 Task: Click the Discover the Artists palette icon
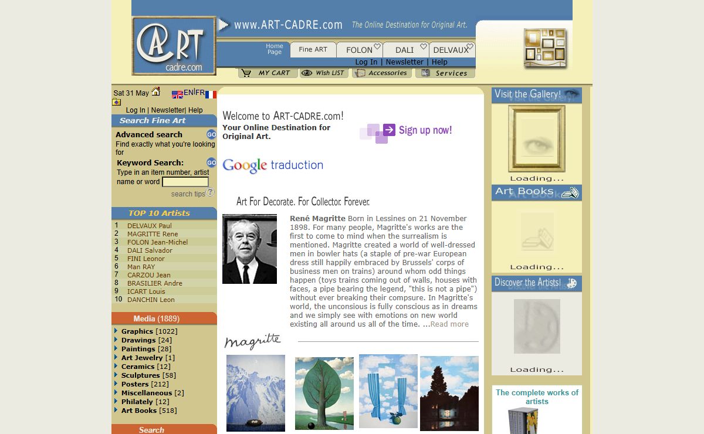571,283
